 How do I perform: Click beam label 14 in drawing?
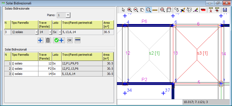(x=223, y=54)
